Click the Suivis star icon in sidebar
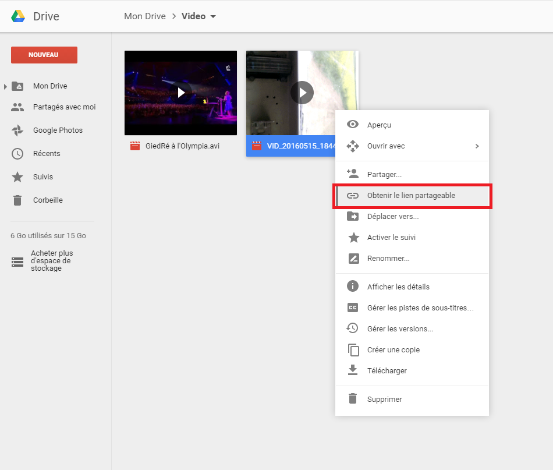 (x=17, y=177)
